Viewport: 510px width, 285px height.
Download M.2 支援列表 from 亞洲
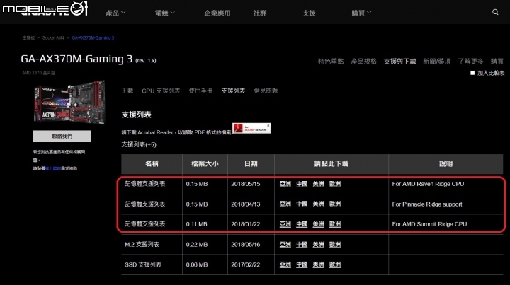(285, 245)
